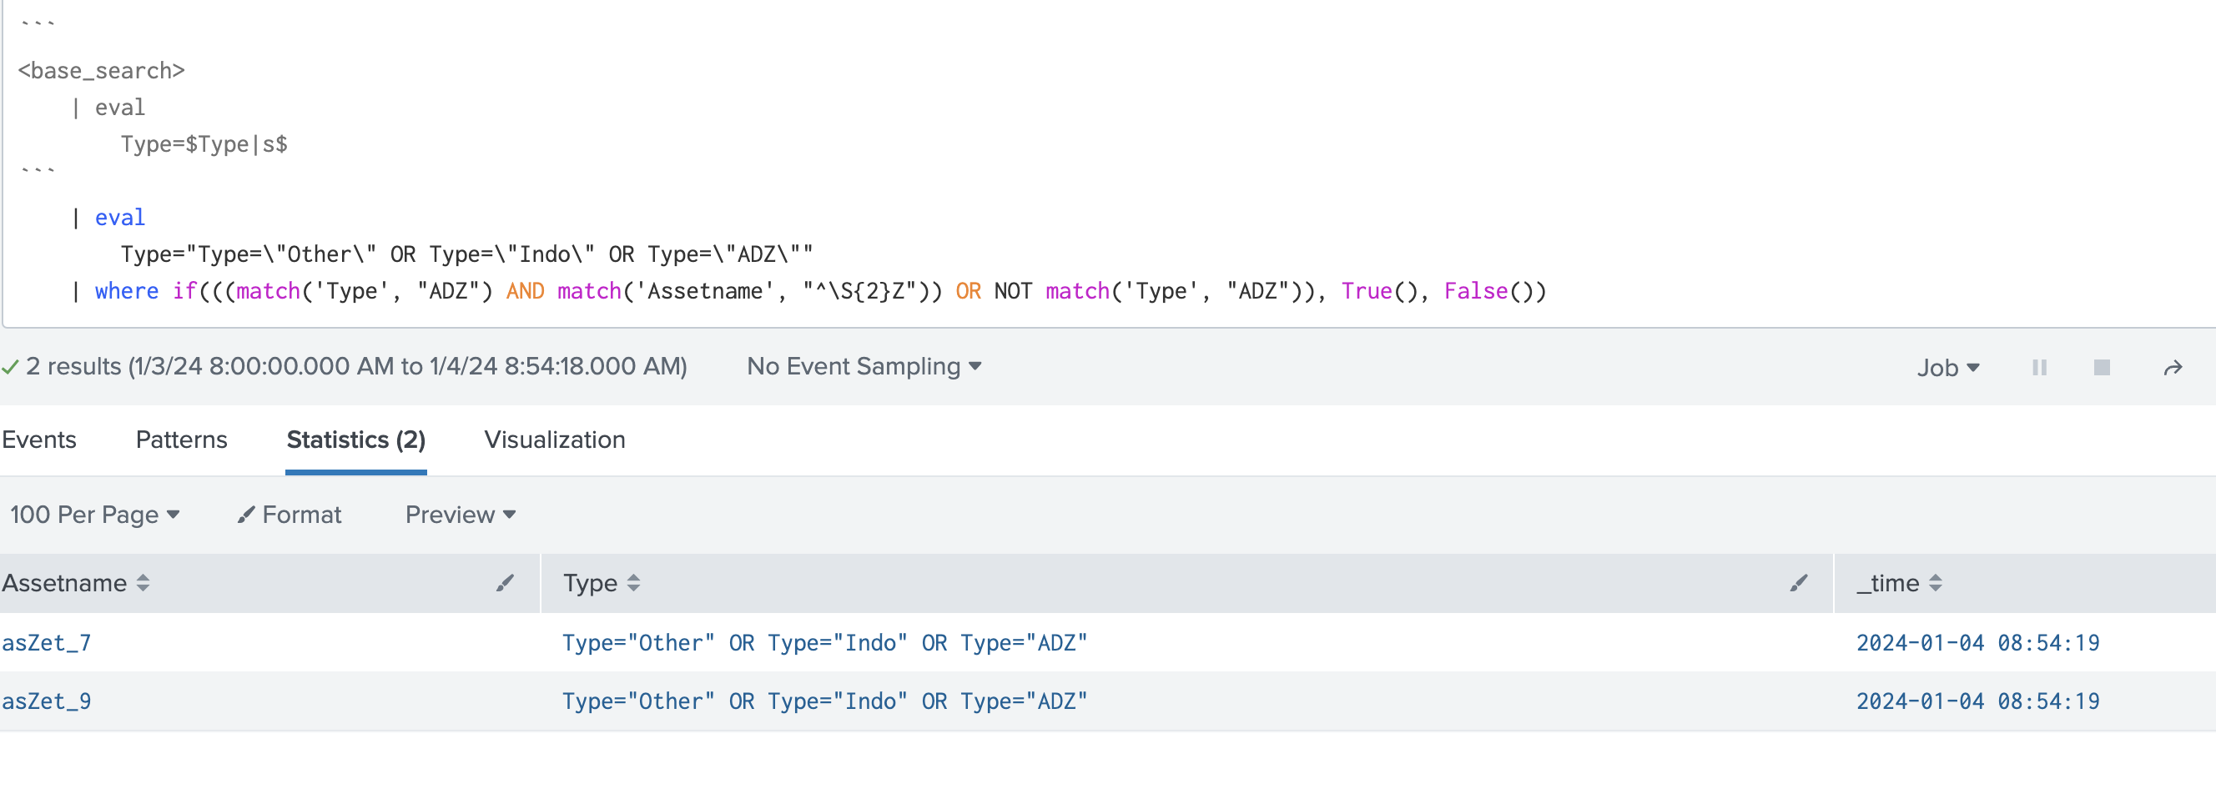Click the share job arrow icon
2216x799 pixels.
2173,368
